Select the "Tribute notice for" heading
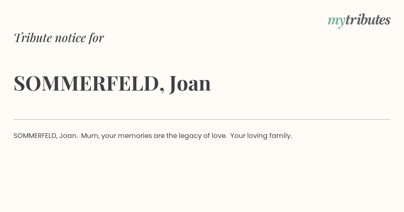 click(x=59, y=38)
